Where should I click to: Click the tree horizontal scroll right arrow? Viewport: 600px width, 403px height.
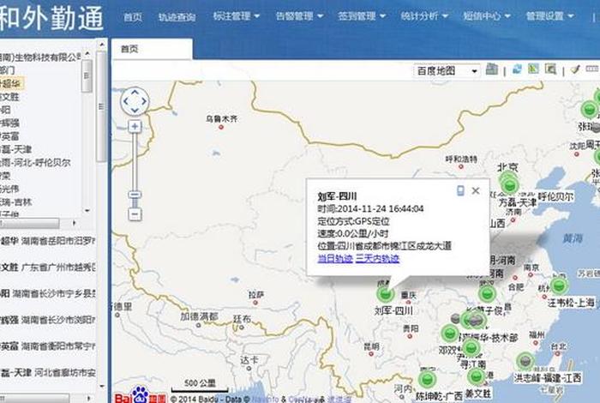pos(75,222)
